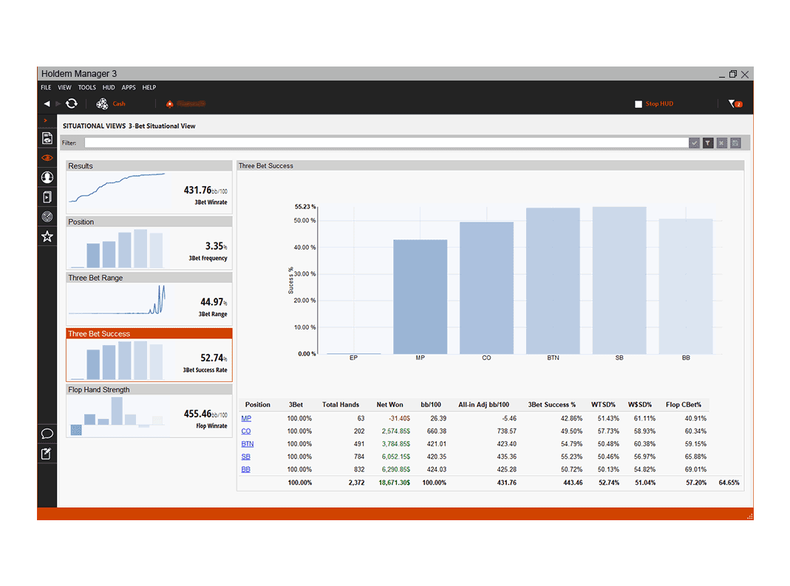Click the star favorites sidebar icon
The height and width of the screenshot is (586, 790).
pos(47,236)
